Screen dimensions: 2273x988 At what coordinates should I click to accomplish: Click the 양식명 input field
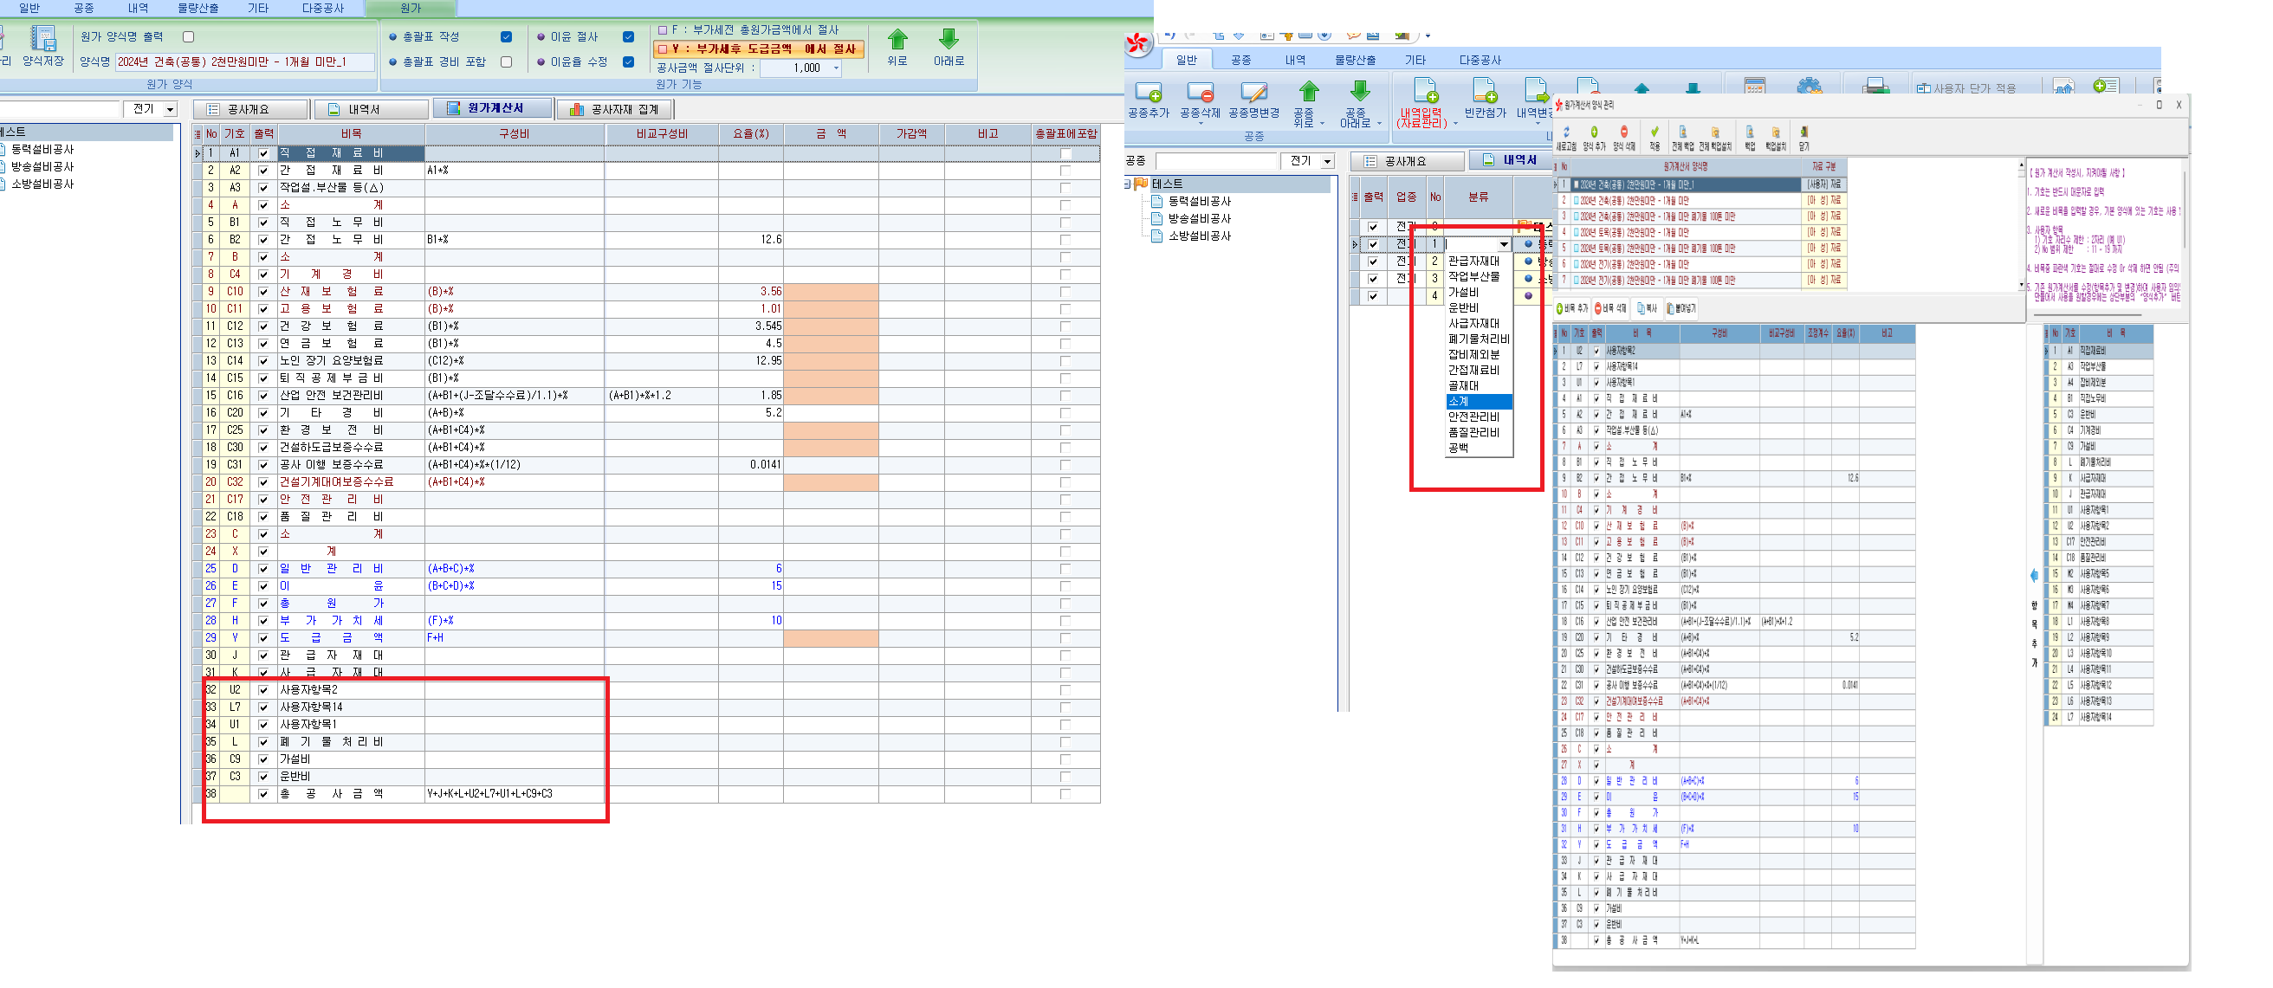(244, 61)
